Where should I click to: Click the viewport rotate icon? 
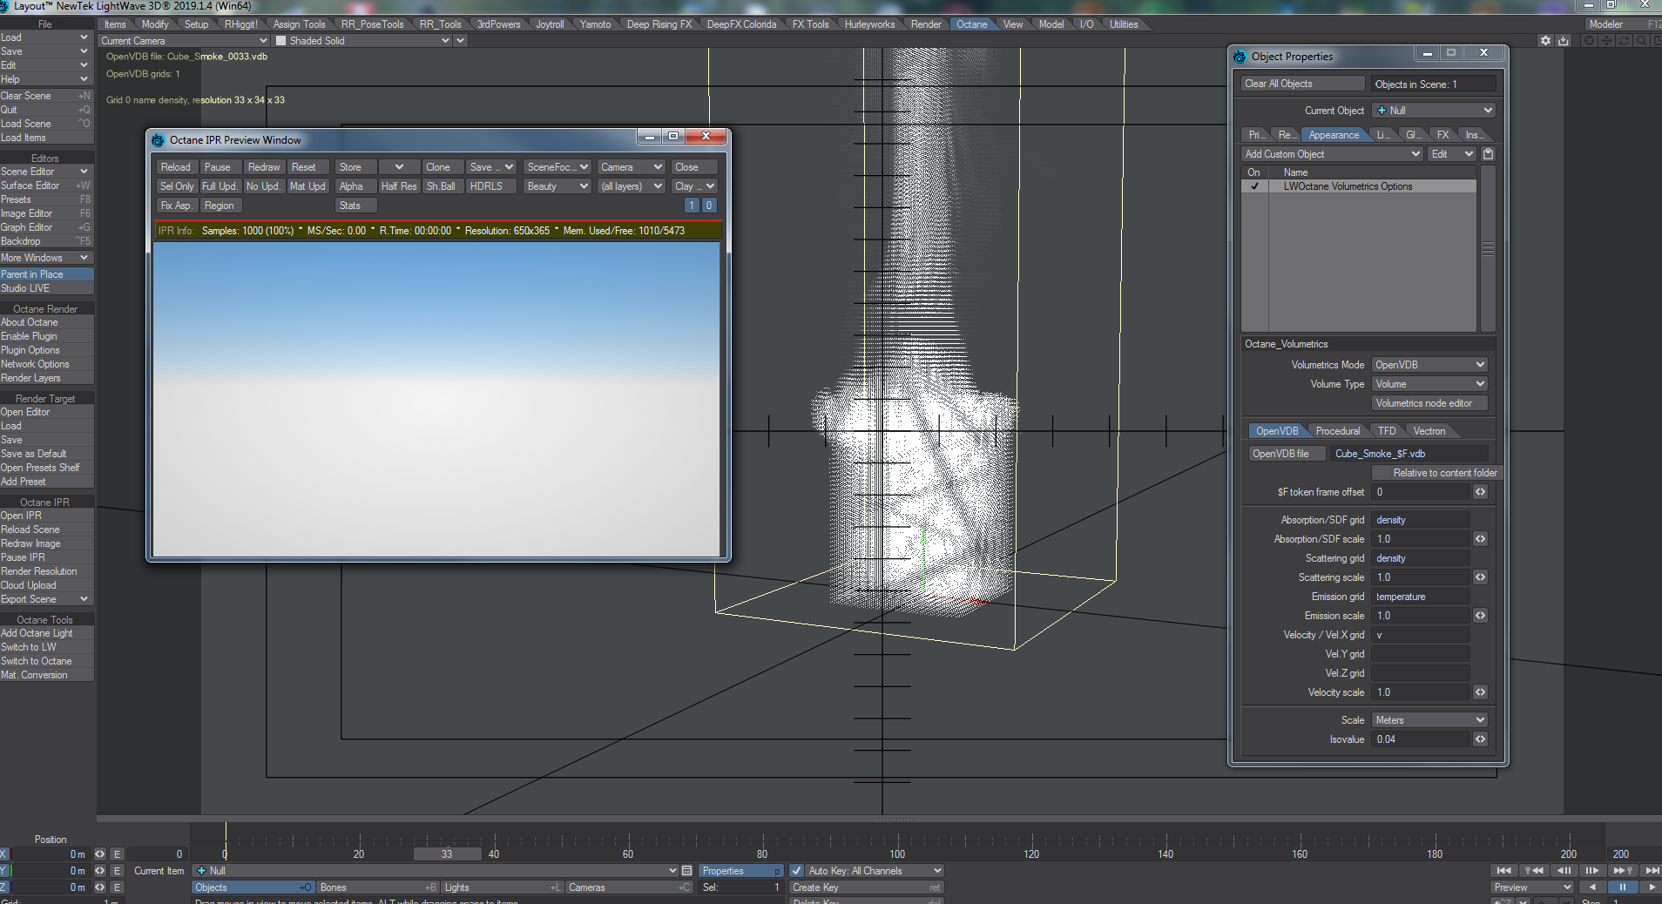1624,41
